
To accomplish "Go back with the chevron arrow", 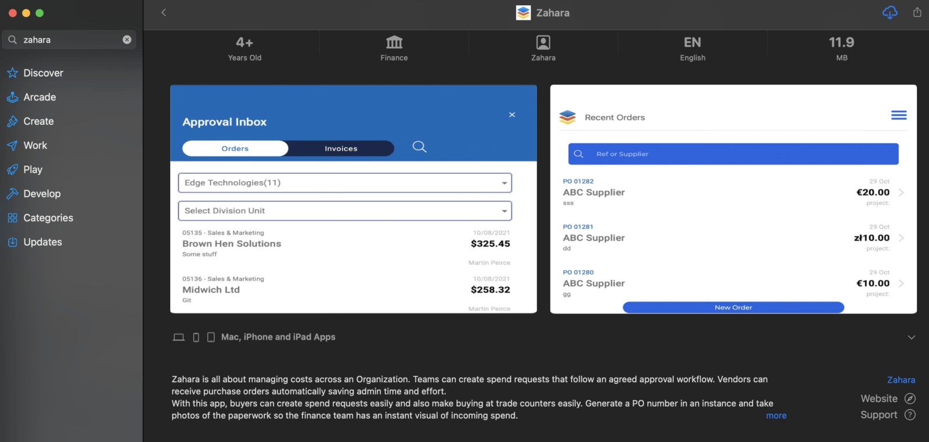I will 164,12.
